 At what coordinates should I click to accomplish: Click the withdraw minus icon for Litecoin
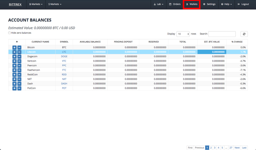19,52
